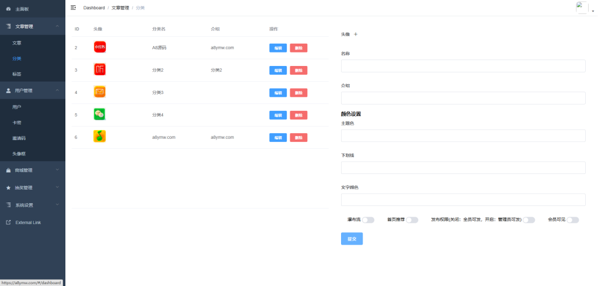598x286 pixels.
Task: Click 编辑 button for 分类2 row
Action: tap(278, 70)
